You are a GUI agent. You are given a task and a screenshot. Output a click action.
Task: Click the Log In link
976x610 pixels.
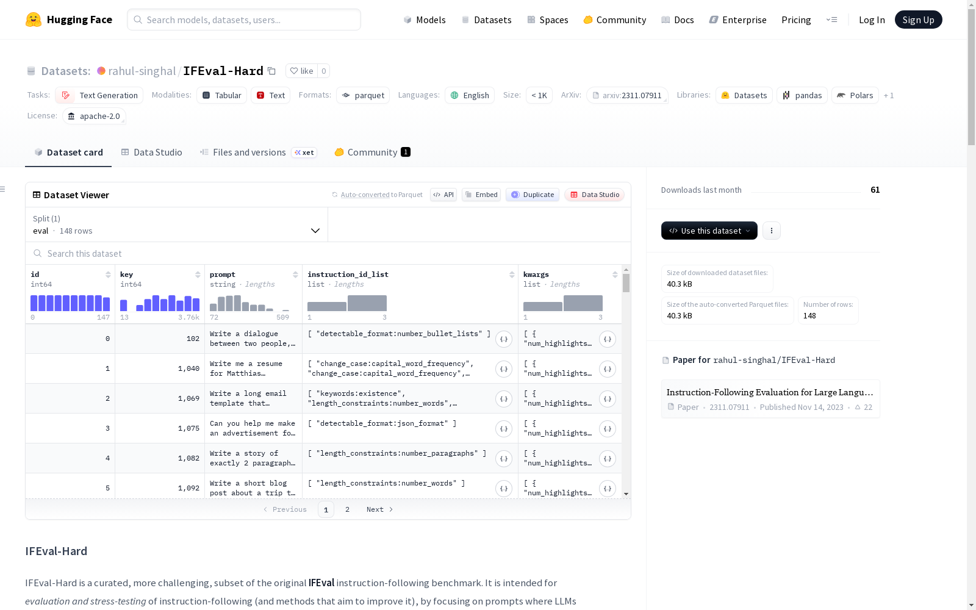872,20
